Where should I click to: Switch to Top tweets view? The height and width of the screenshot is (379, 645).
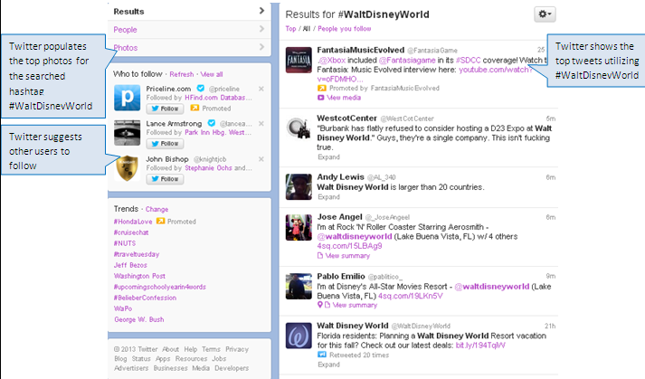coord(290,28)
